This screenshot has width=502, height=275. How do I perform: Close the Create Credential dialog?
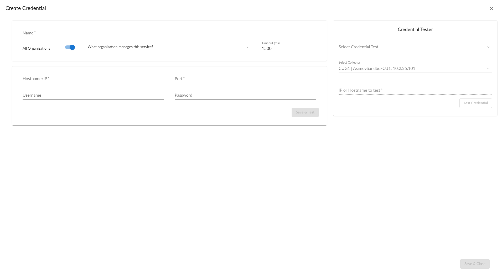click(491, 8)
